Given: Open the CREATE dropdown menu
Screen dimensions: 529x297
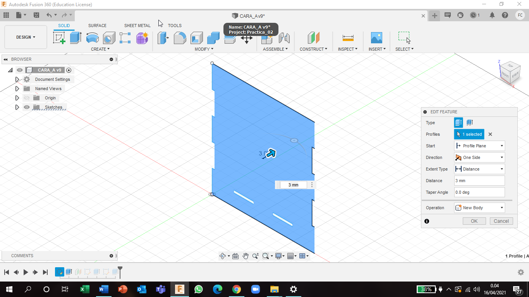Looking at the screenshot, I should coord(100,49).
